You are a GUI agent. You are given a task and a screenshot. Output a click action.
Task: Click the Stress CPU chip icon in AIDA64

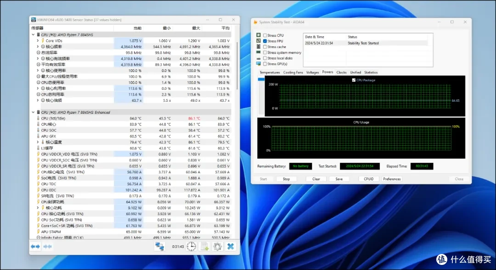[x=259, y=35]
